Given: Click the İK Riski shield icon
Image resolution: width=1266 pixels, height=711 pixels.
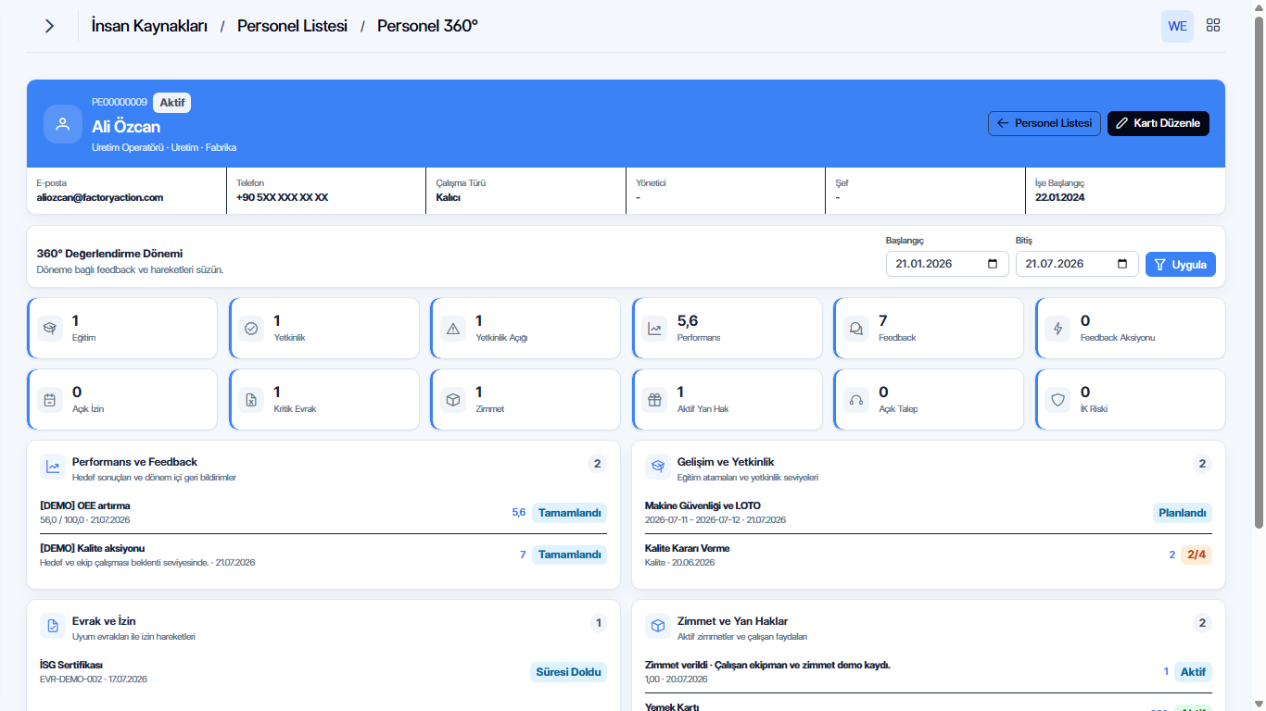Looking at the screenshot, I should (1058, 400).
